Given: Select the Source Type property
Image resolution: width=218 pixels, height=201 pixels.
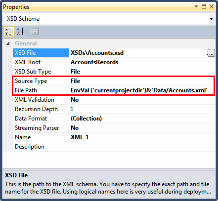Looking at the screenshot, I should pos(41,81).
